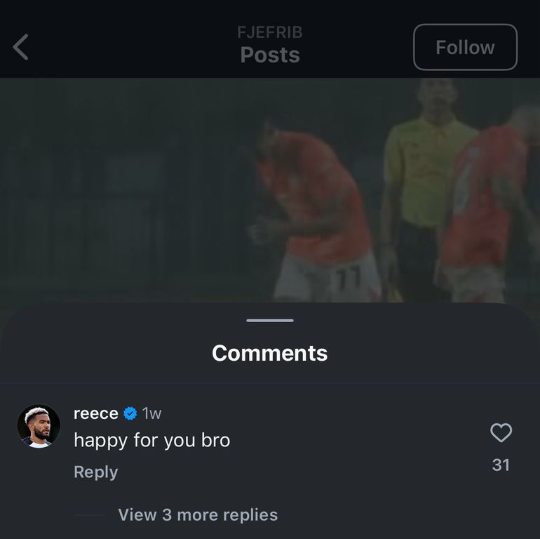Screen dimensions: 540x539
Task: Tap the Comments heading
Action: [x=270, y=352]
